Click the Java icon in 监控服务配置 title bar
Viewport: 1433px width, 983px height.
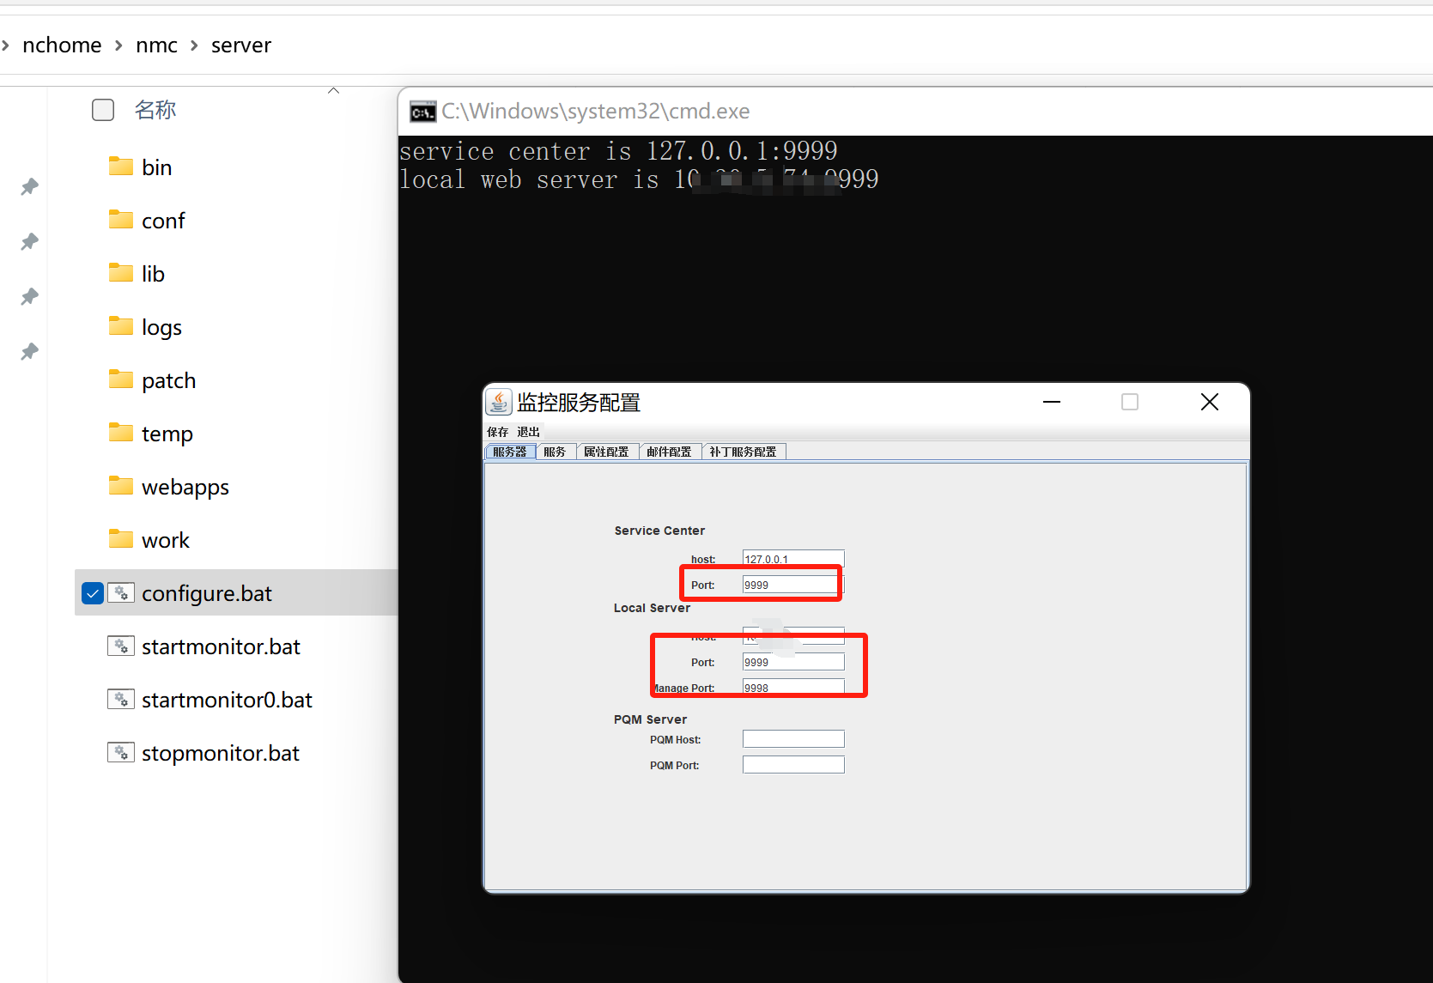[x=499, y=401]
